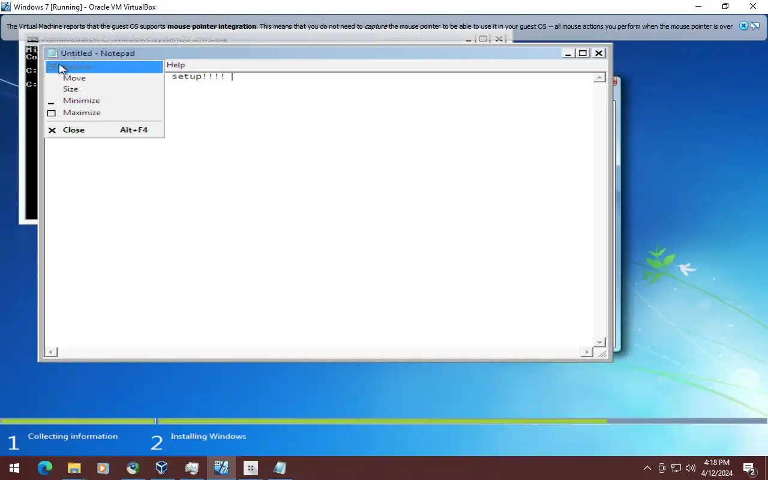Open VirtualBox Manager from the taskbar
This screenshot has height=480, width=768.
pos(162,468)
